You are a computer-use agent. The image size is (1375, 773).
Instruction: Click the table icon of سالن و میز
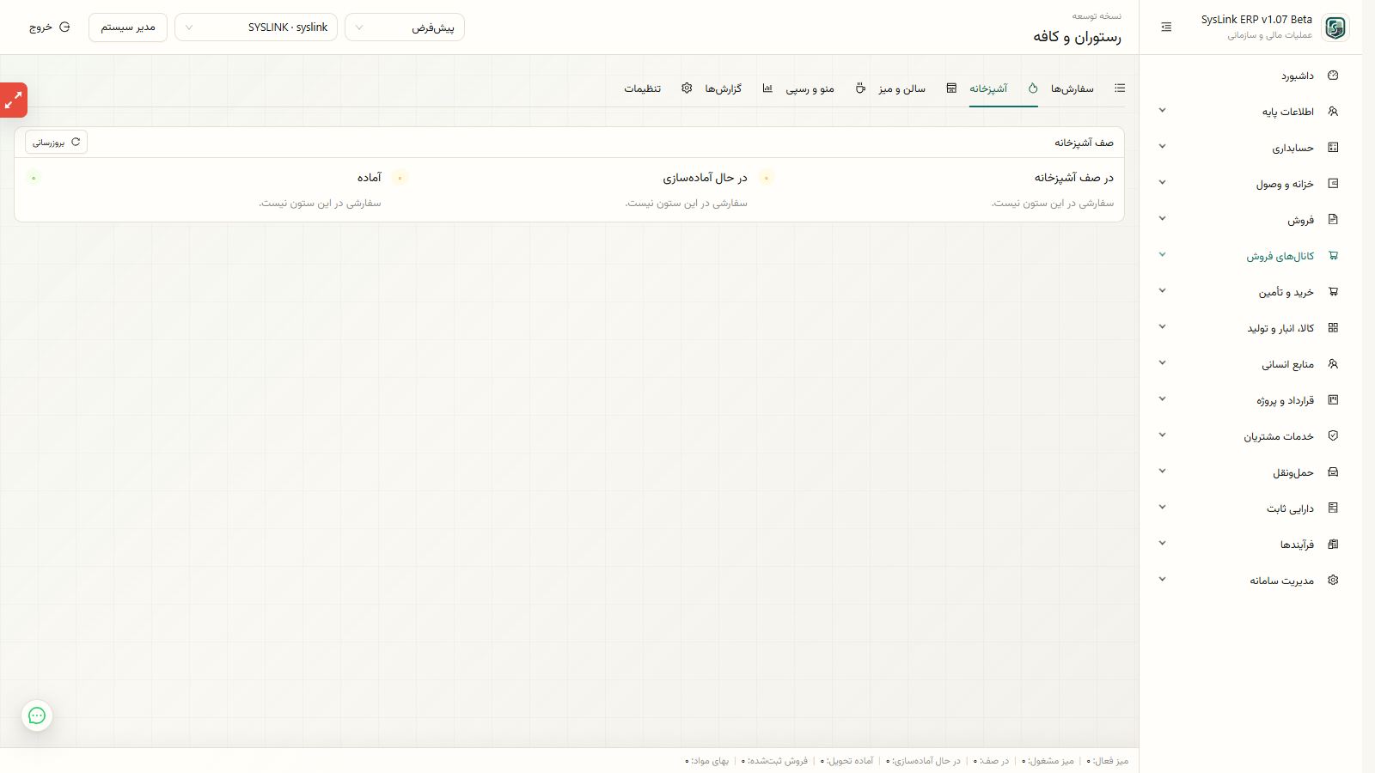(x=951, y=88)
